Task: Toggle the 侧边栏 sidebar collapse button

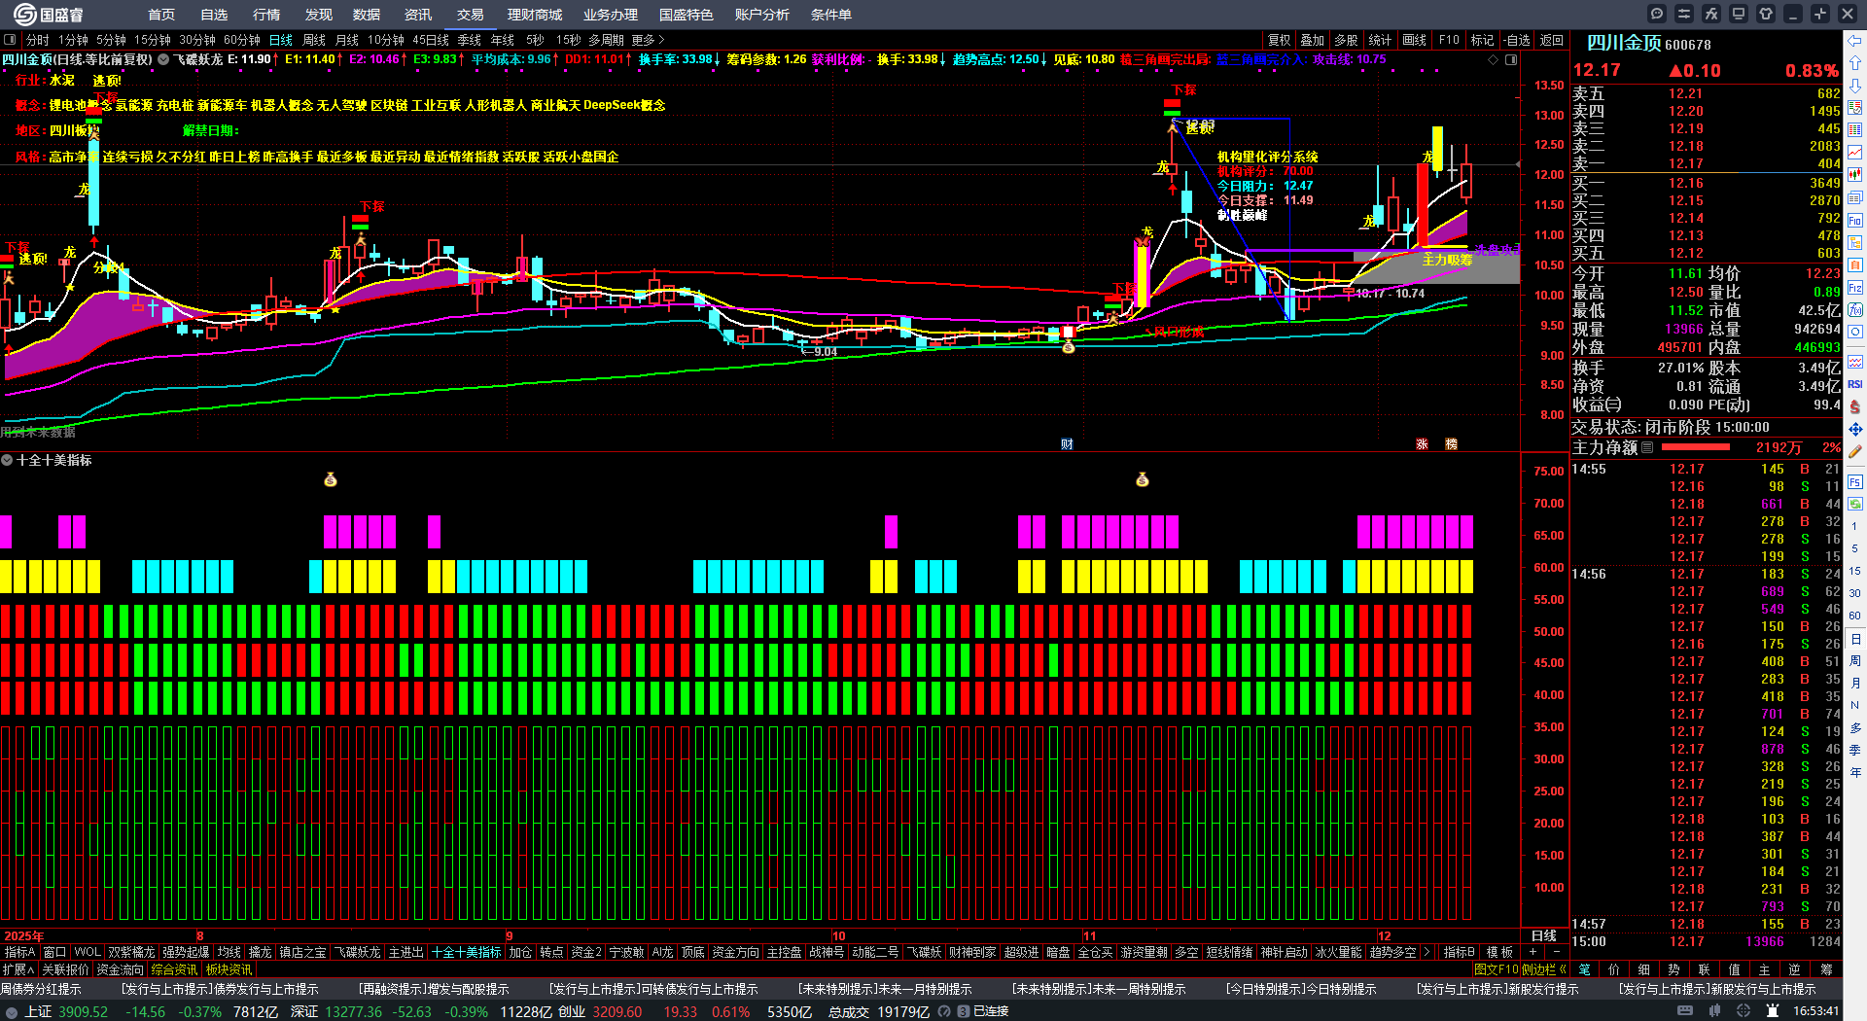Action: click(1543, 969)
